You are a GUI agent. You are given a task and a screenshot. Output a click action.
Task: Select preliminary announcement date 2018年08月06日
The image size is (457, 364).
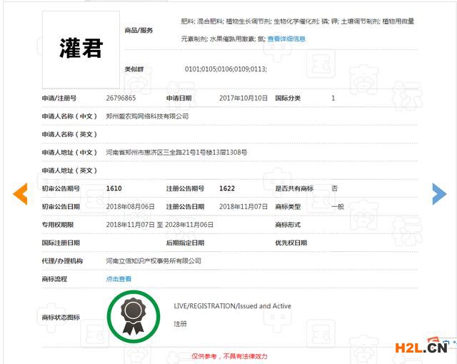click(x=130, y=206)
